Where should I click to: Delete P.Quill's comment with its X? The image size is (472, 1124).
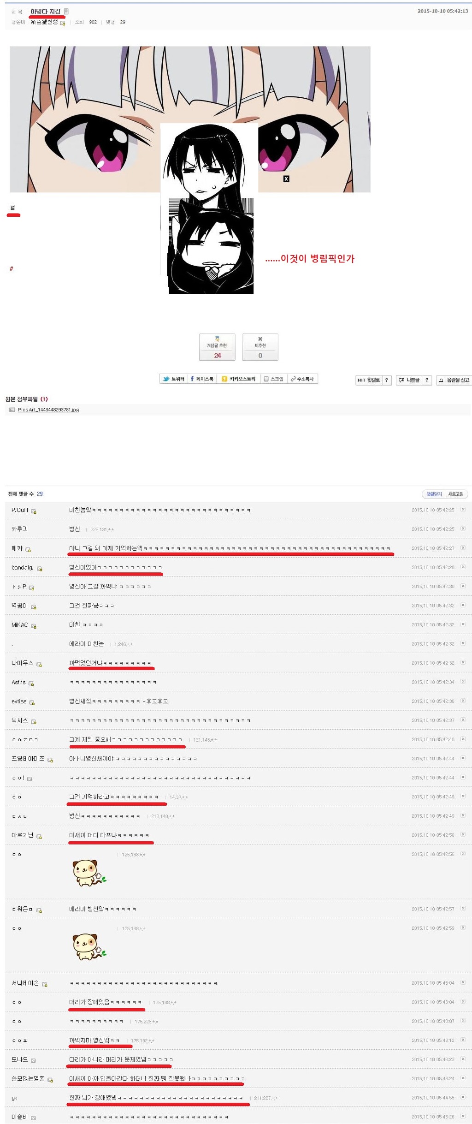click(463, 509)
